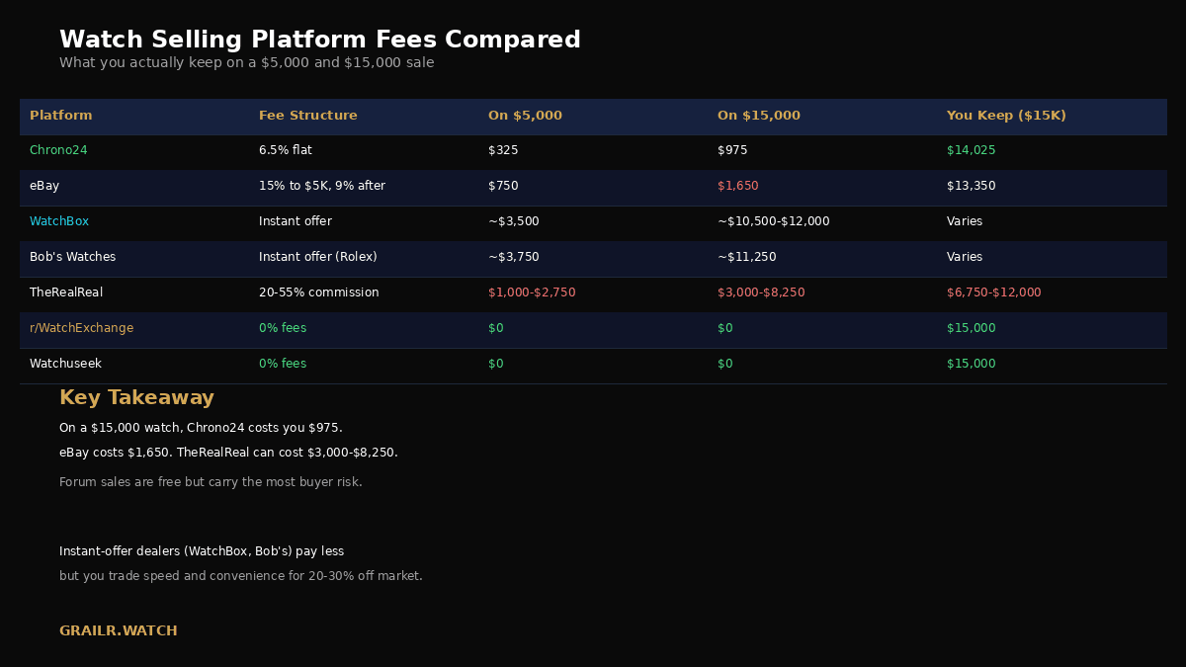Viewport: 1186px width, 667px height.
Task: Click the 'On $15,000' column header
Action: (x=759, y=116)
